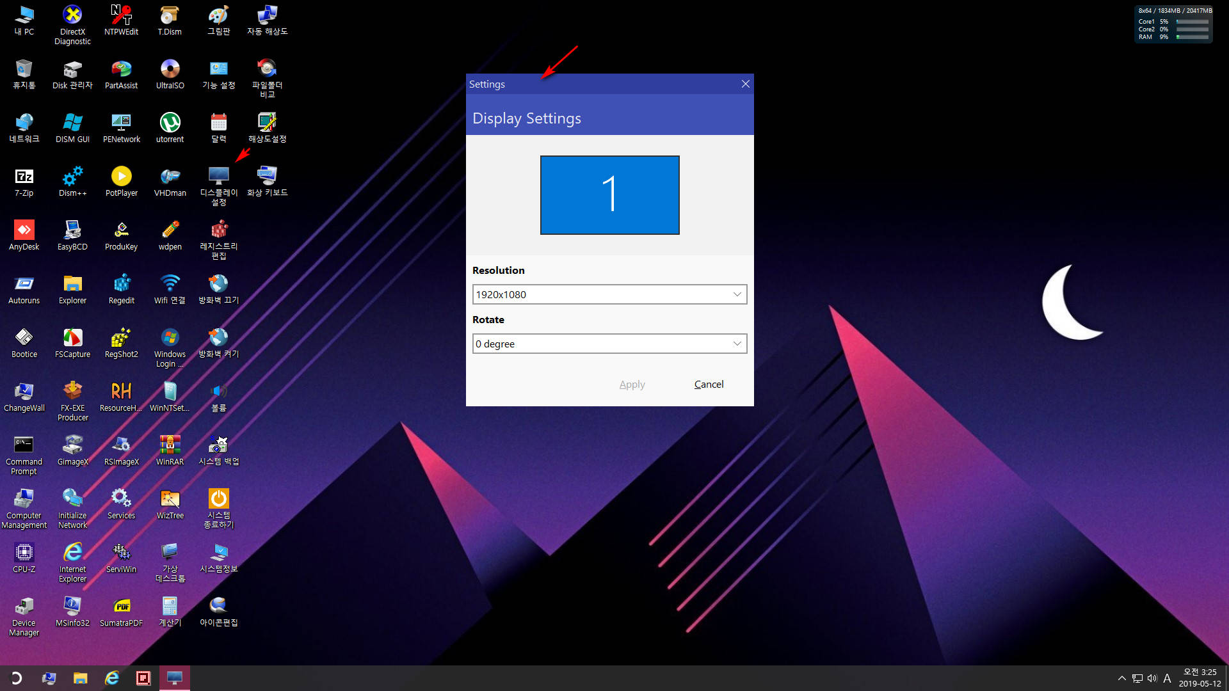The height and width of the screenshot is (691, 1229).
Task: Click the network tray icon
Action: [x=1137, y=678]
